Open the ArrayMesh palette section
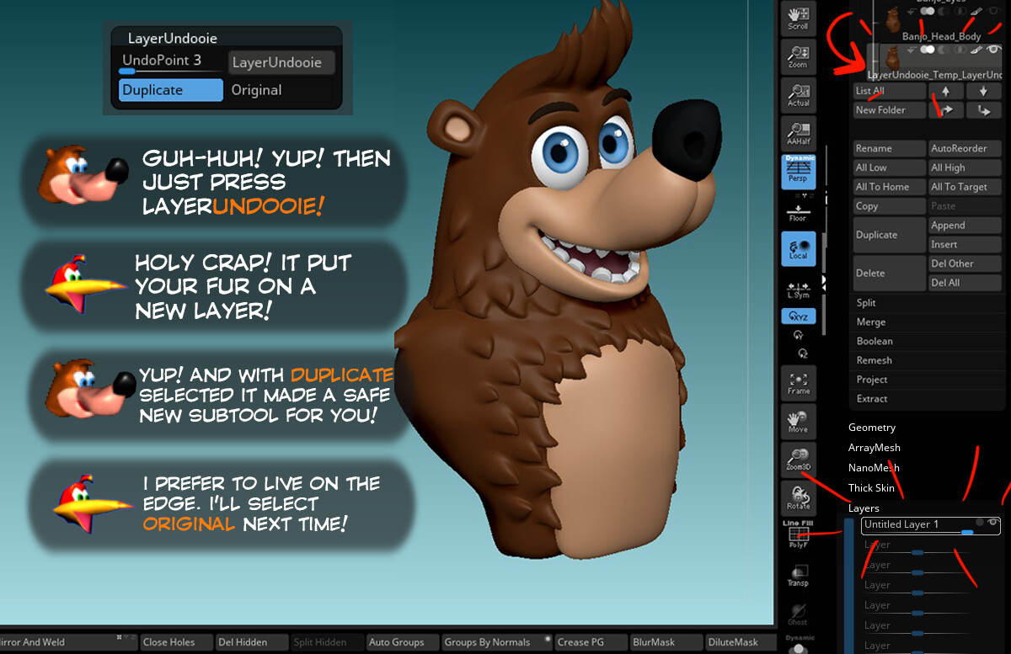 [875, 448]
